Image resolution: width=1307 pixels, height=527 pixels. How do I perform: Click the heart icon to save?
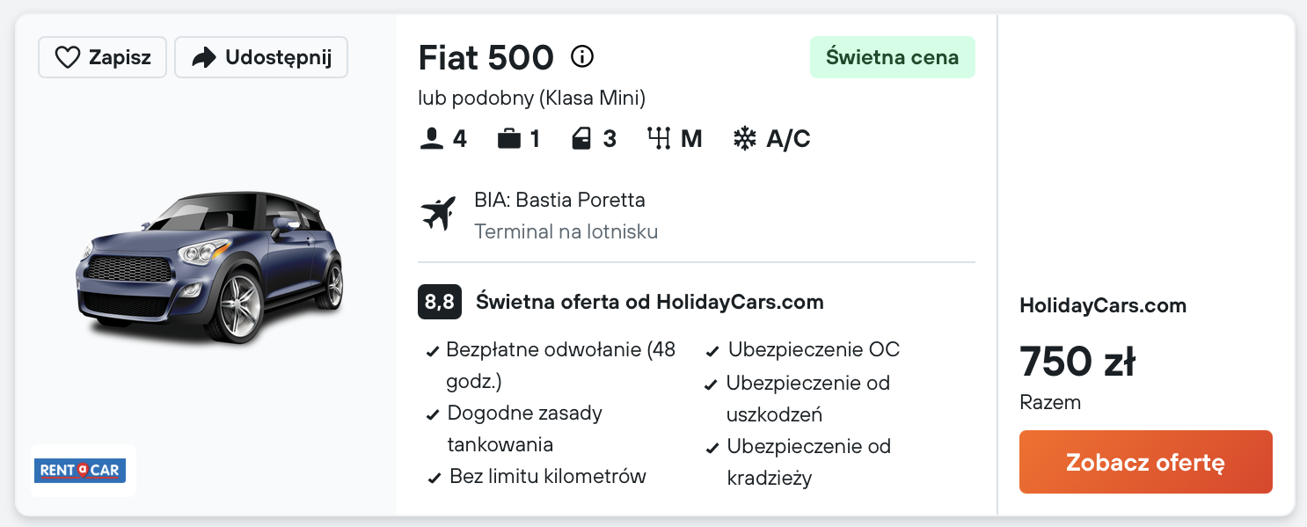coord(68,58)
